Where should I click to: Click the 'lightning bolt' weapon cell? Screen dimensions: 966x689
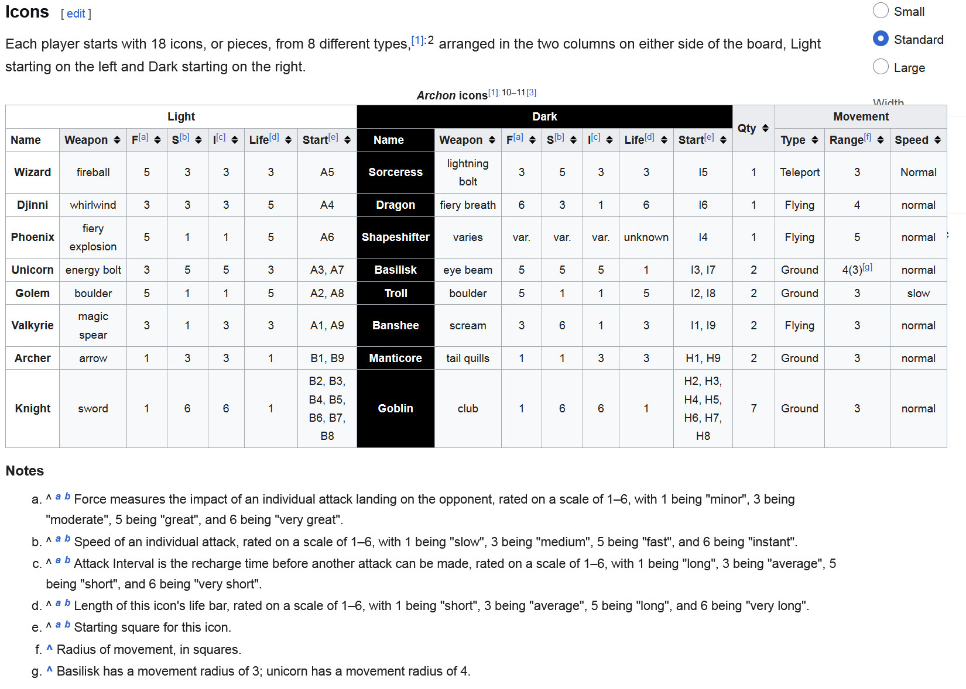tap(468, 172)
